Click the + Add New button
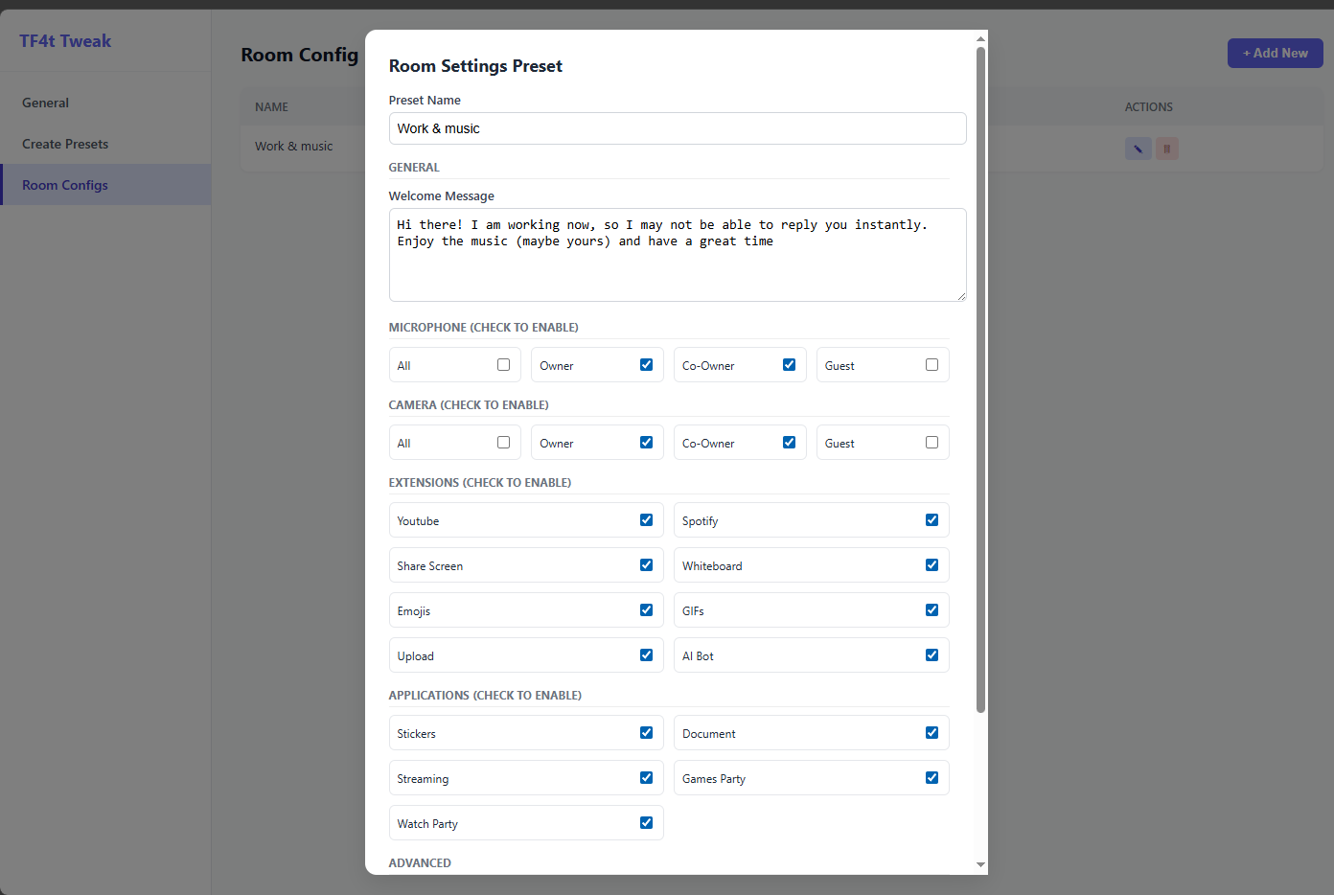 [x=1276, y=54]
